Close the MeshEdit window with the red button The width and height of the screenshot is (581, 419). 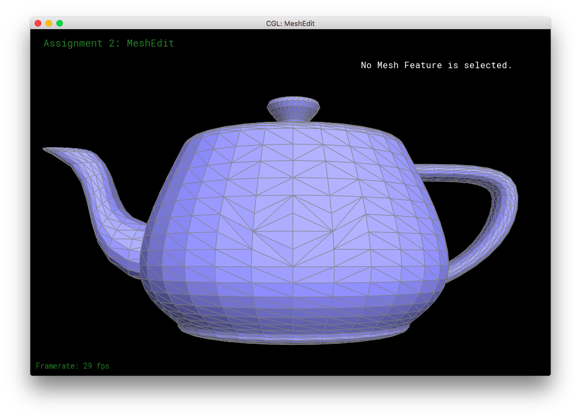[38, 23]
